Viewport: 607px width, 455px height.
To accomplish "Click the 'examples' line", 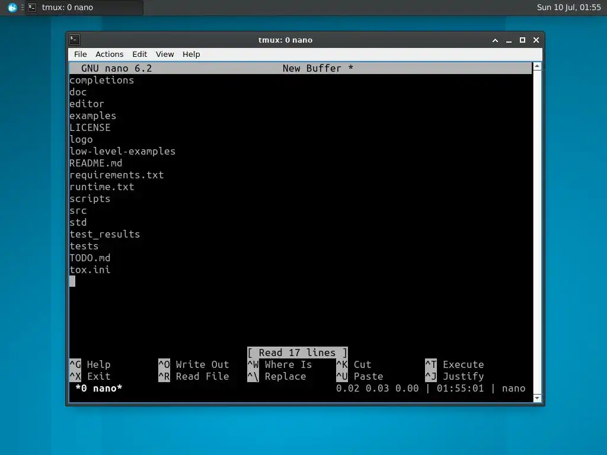I will pyautogui.click(x=92, y=116).
